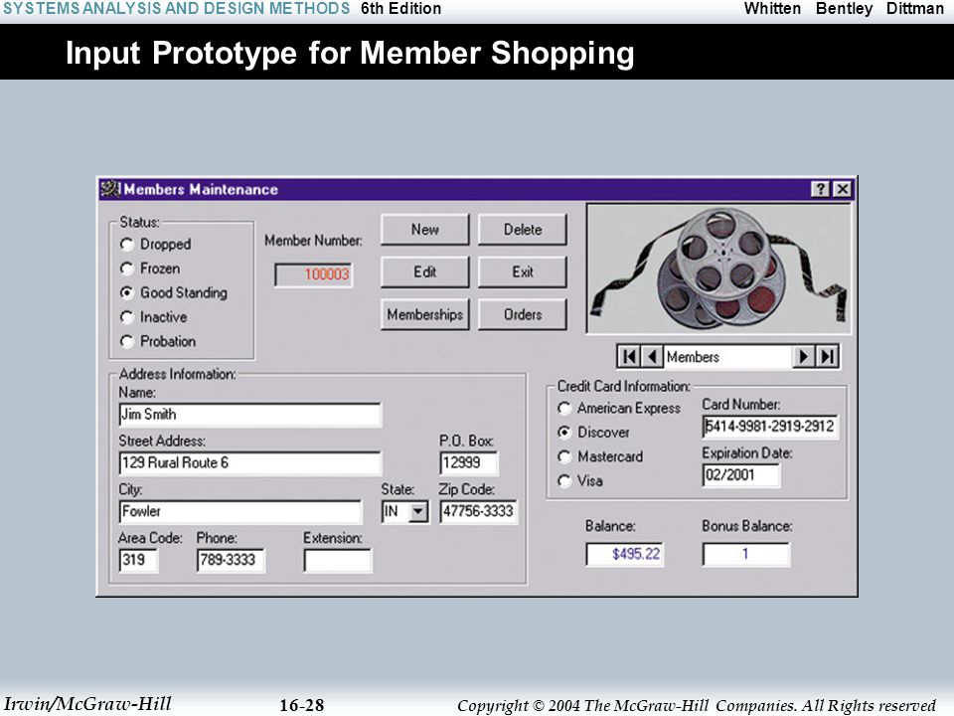Click the film reel picture
954x716 pixels.
point(718,268)
